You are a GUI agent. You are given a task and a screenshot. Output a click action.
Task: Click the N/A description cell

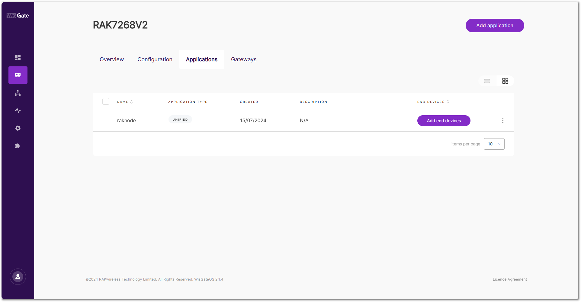tap(304, 121)
